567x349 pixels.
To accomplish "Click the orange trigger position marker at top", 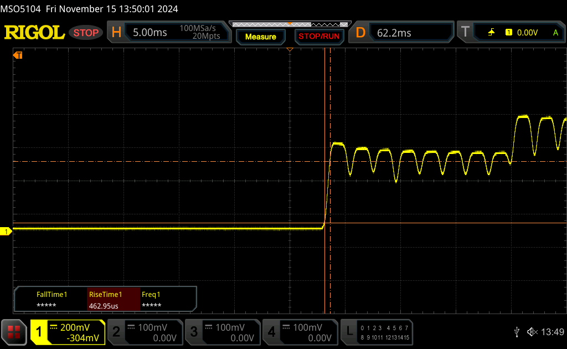I will pyautogui.click(x=289, y=50).
